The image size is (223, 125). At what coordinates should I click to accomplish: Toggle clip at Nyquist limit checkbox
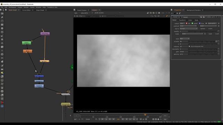189,46
